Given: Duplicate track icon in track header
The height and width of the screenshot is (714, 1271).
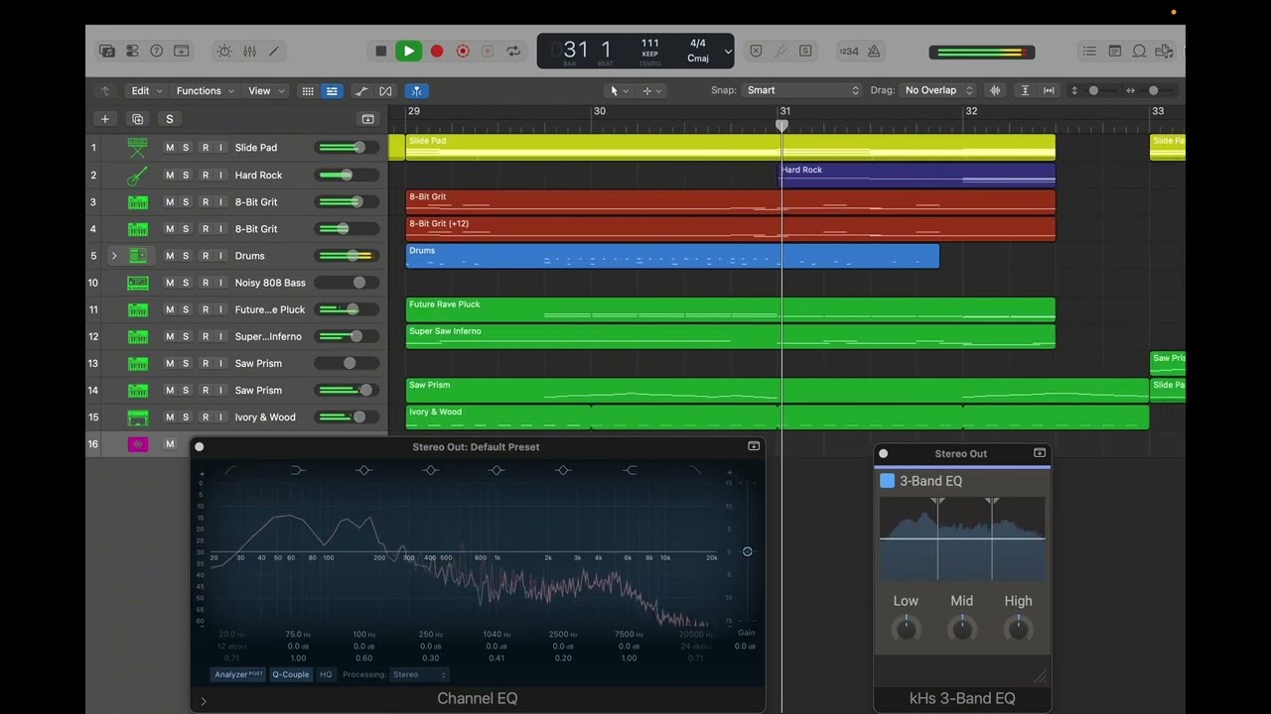Looking at the screenshot, I should tap(137, 119).
